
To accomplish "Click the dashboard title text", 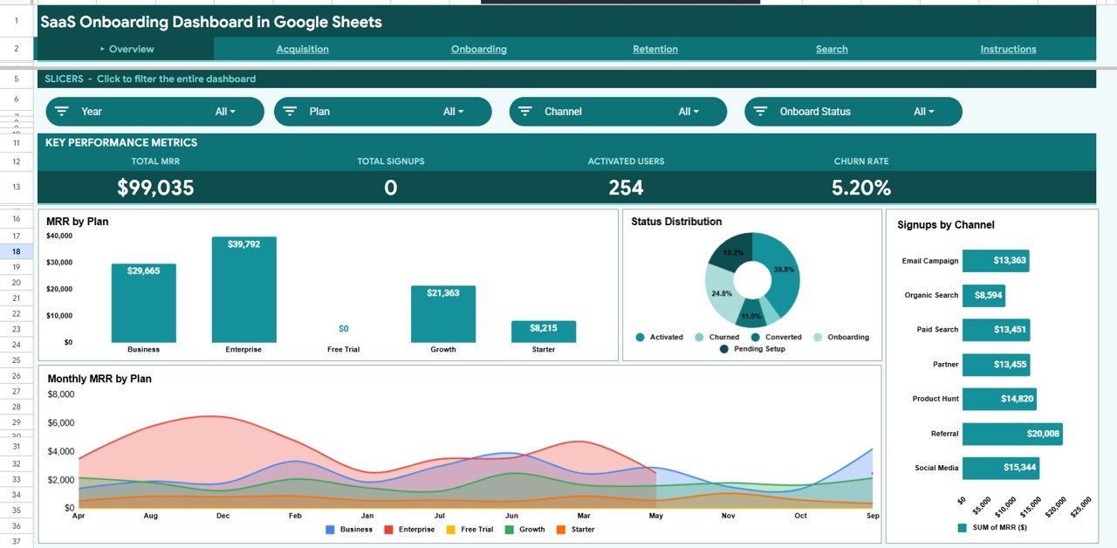I will pos(211,22).
